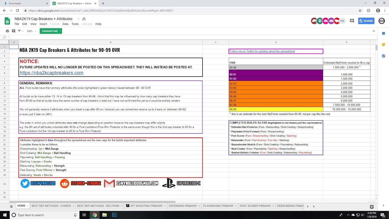Click the Gmail envelope icon
The image size is (389, 219).
tap(109, 183)
